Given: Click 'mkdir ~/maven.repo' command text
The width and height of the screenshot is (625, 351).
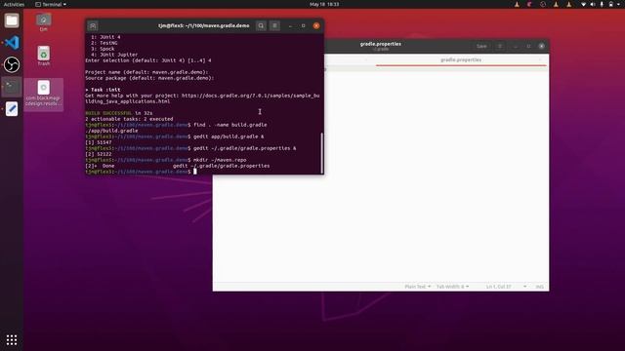Looking at the screenshot, I should tap(220, 160).
